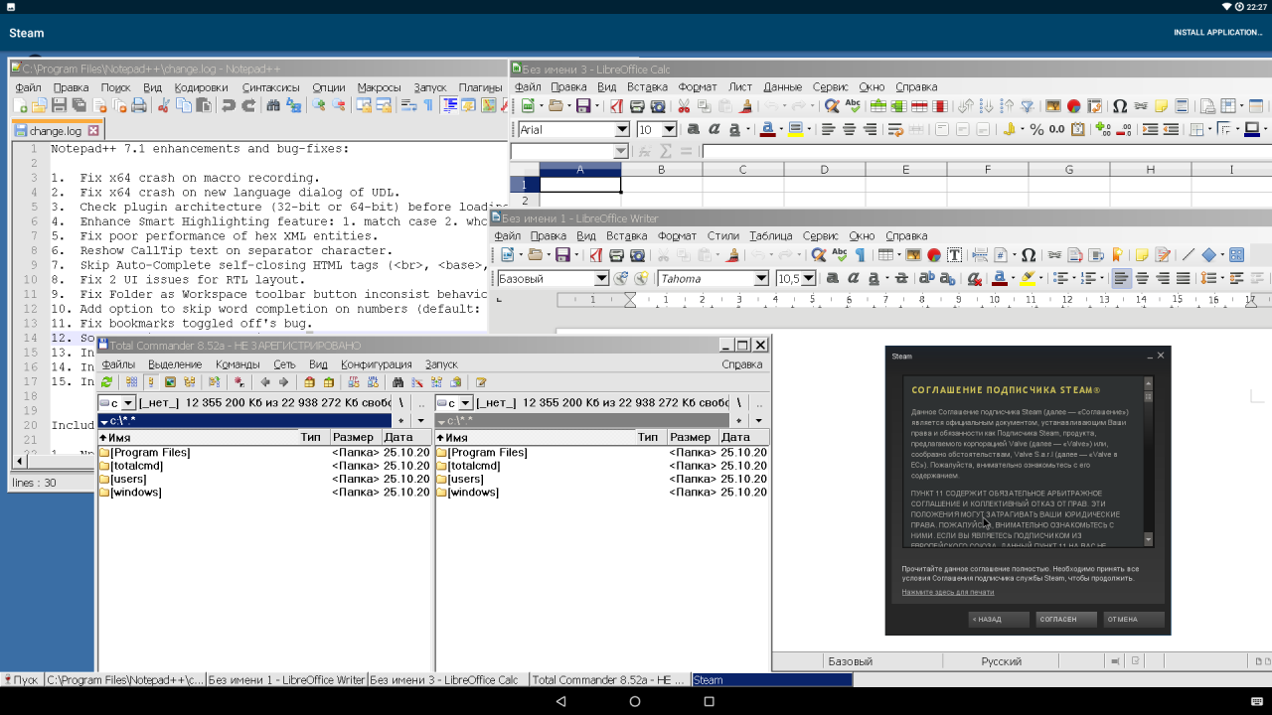
Task: Open the Tahoma font dropdown in Writer
Action: click(761, 279)
